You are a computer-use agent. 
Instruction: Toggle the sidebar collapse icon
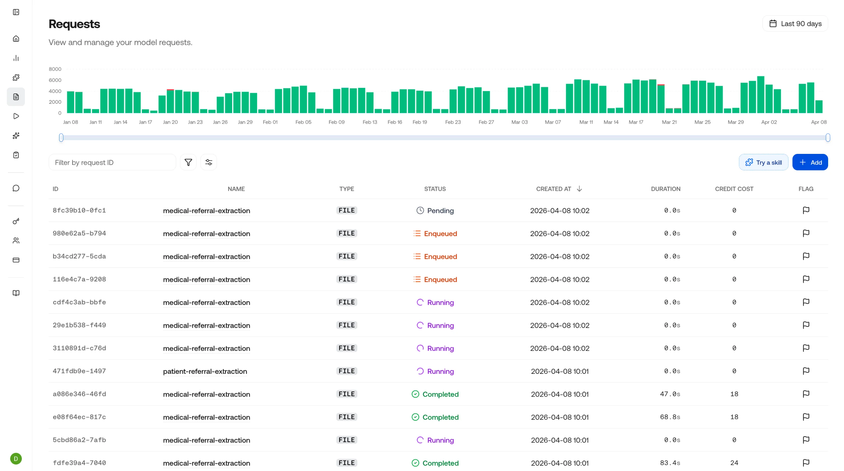point(16,12)
